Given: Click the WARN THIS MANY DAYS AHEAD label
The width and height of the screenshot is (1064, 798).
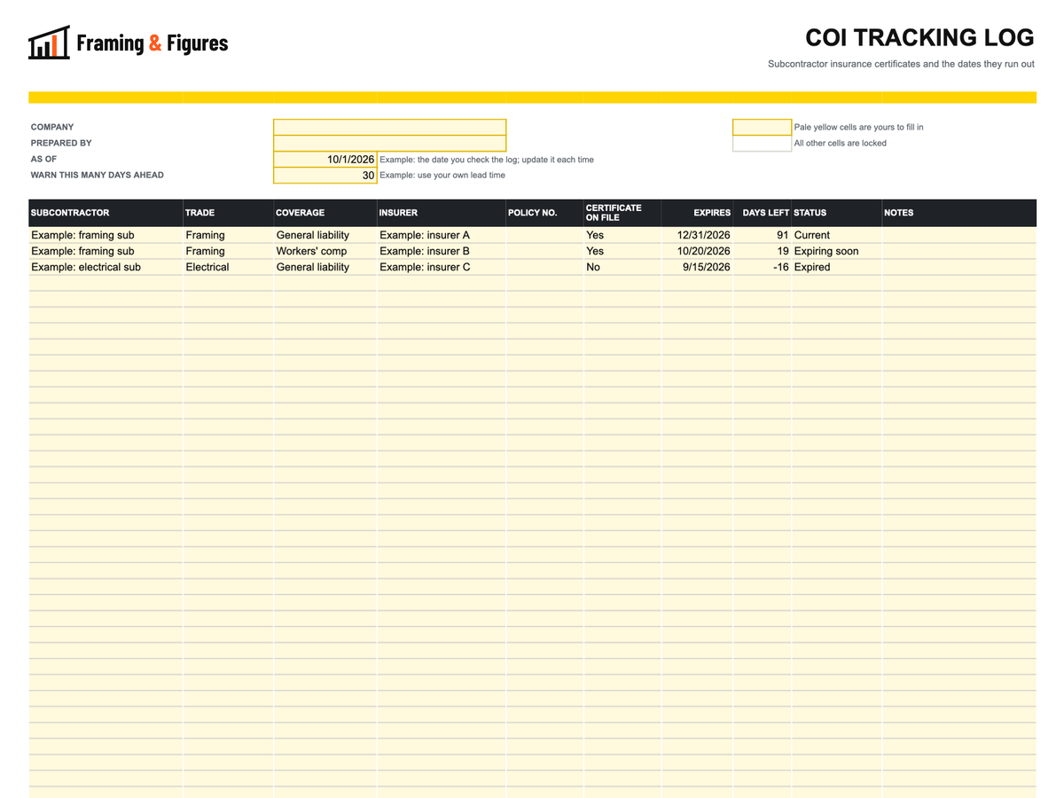Looking at the screenshot, I should pos(97,176).
